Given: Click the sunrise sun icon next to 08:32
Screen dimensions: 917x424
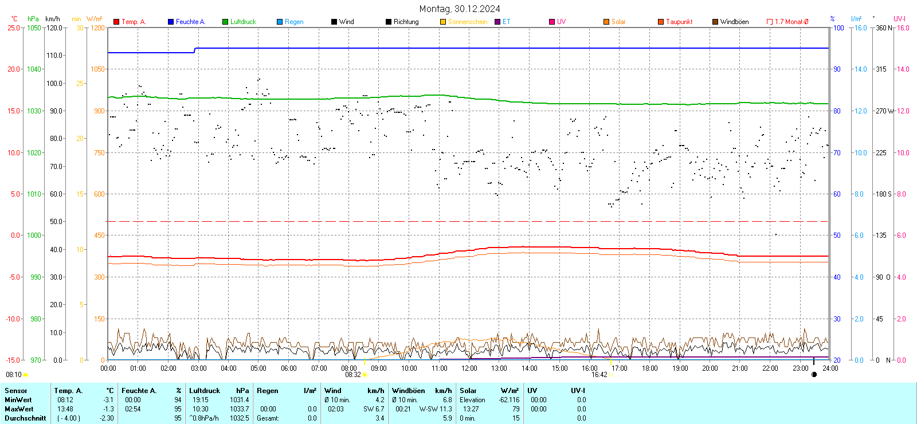Looking at the screenshot, I should pyautogui.click(x=365, y=375).
